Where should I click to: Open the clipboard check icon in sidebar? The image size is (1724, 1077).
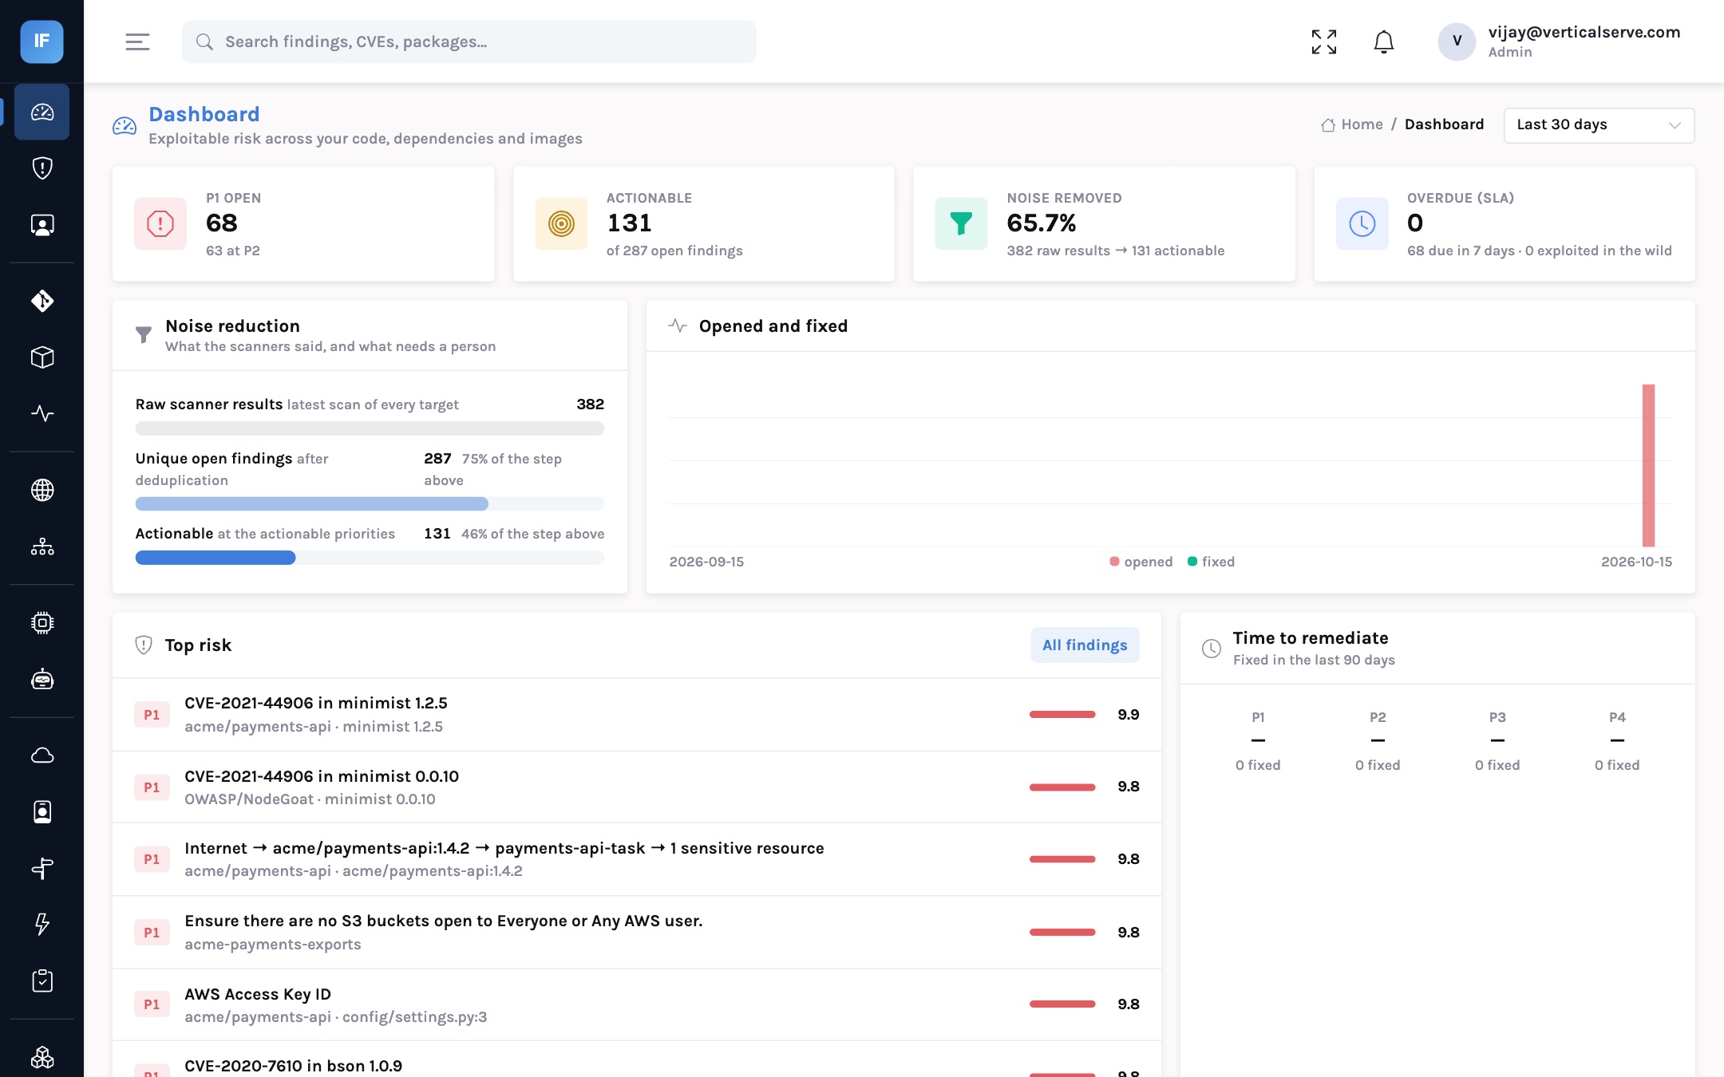click(x=42, y=980)
